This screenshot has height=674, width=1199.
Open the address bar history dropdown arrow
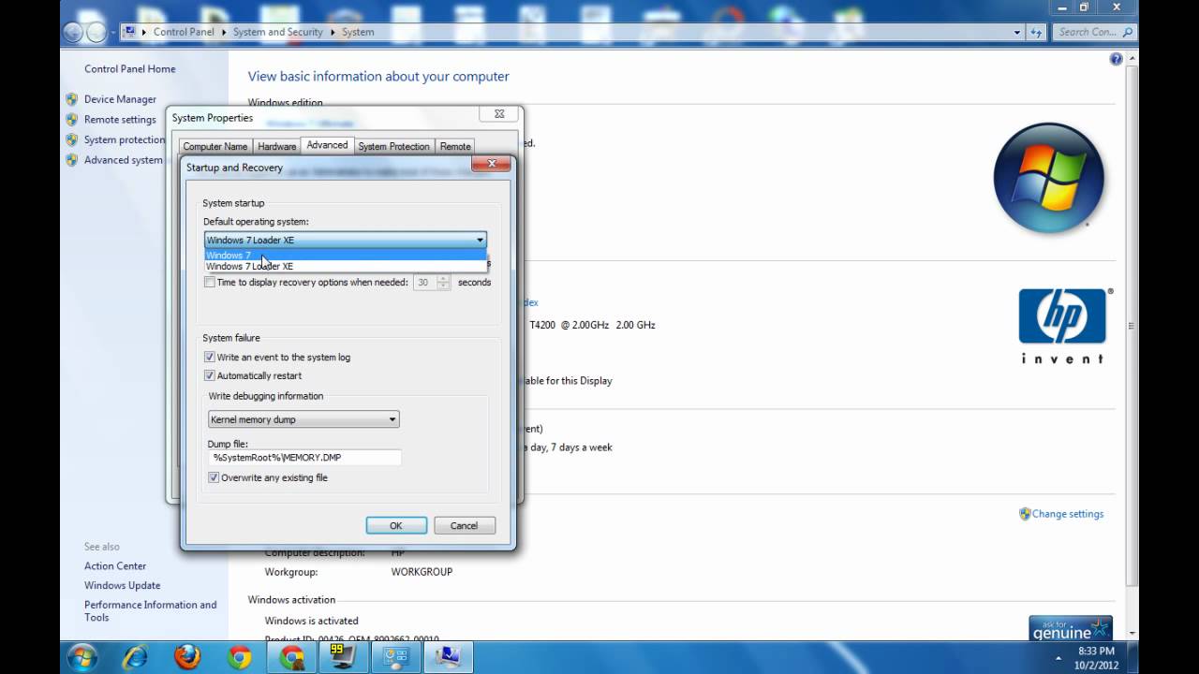point(1017,32)
